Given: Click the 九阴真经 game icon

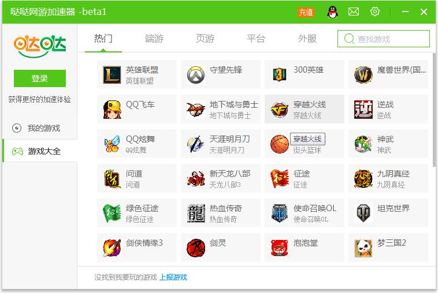Looking at the screenshot, I should pos(363,178).
